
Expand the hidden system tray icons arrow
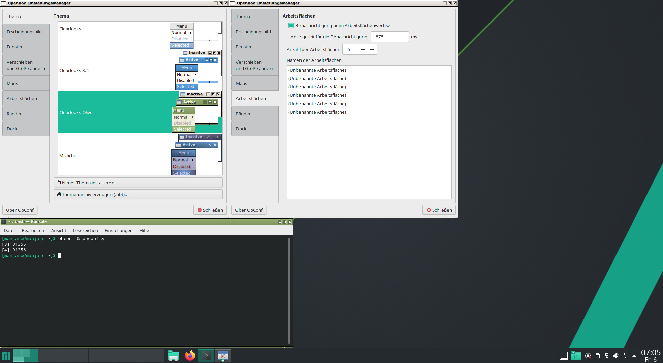tap(634, 356)
